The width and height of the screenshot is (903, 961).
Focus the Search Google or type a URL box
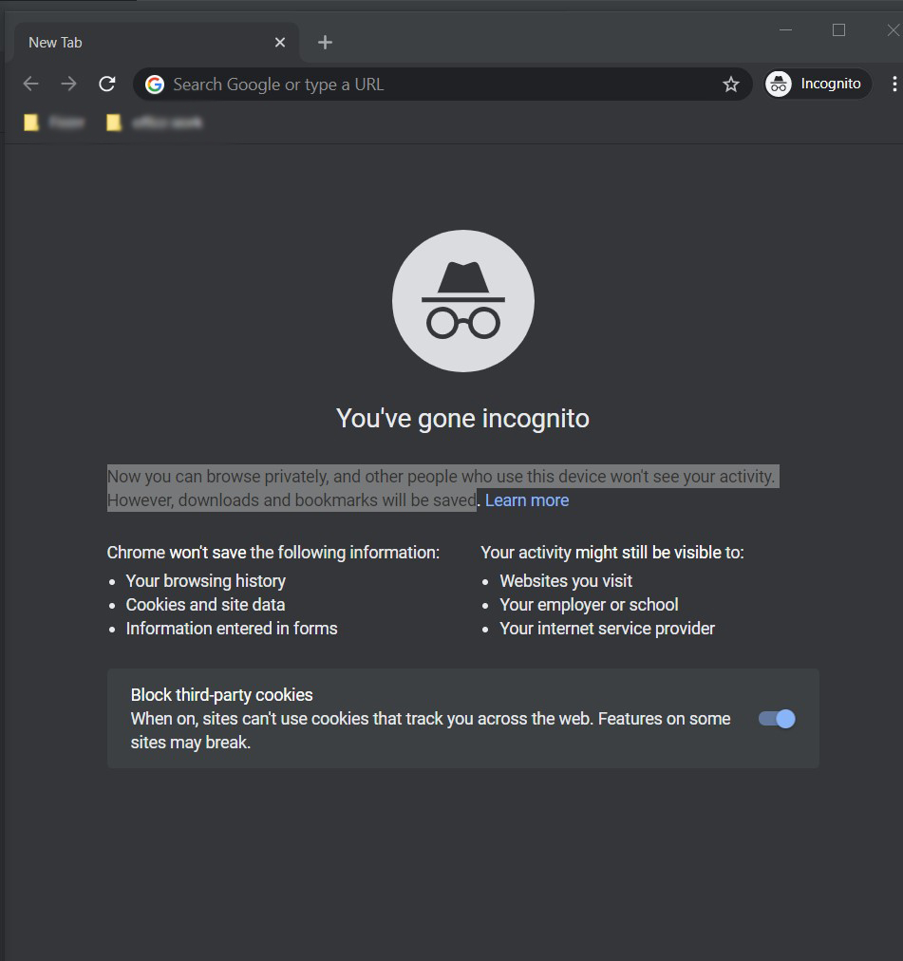(442, 84)
